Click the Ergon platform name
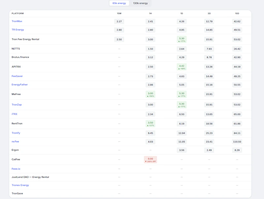264x199 pixels. [15, 150]
